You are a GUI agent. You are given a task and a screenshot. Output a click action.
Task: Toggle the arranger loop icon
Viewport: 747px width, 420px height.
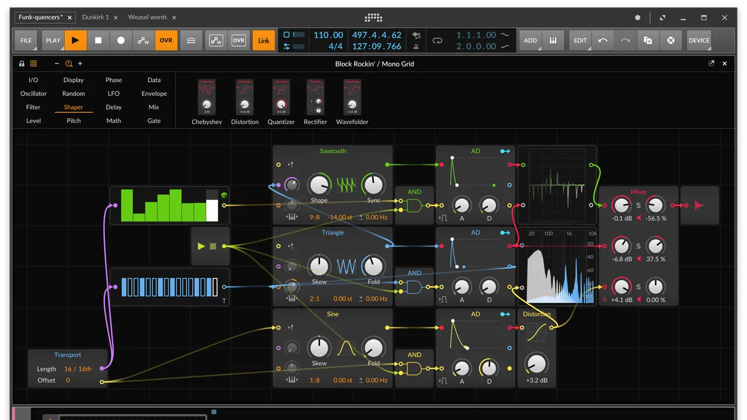coord(438,40)
